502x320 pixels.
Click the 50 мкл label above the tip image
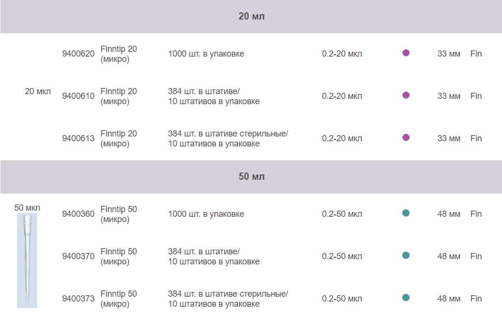27,208
